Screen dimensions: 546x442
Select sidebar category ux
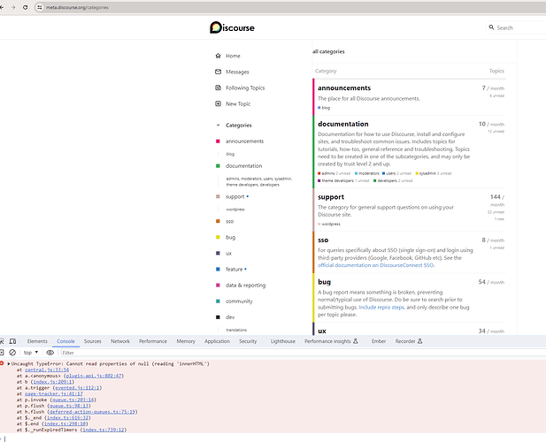tap(228, 253)
